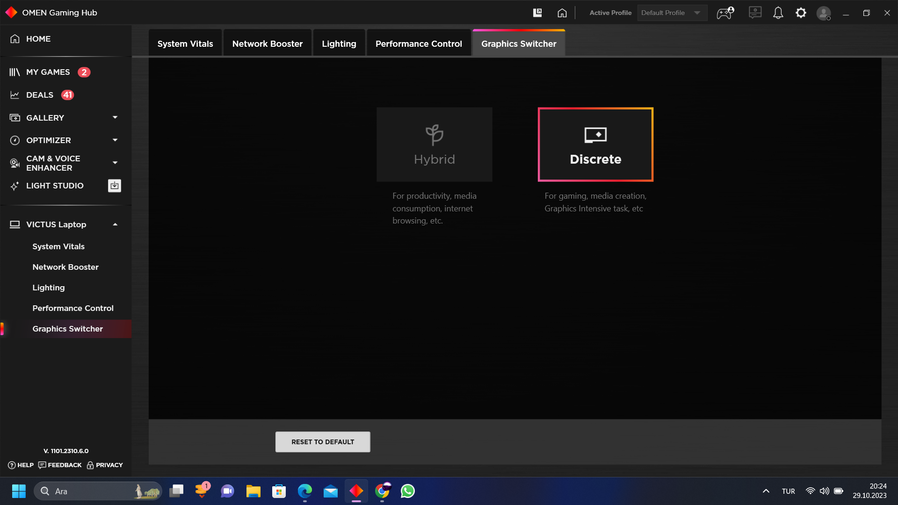Open the Network Booster tab
Image resolution: width=898 pixels, height=505 pixels.
[x=267, y=43]
